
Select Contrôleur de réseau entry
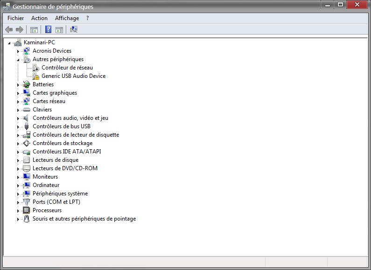(67, 68)
